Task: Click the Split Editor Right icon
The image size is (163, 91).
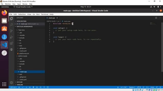Action: 156,18
